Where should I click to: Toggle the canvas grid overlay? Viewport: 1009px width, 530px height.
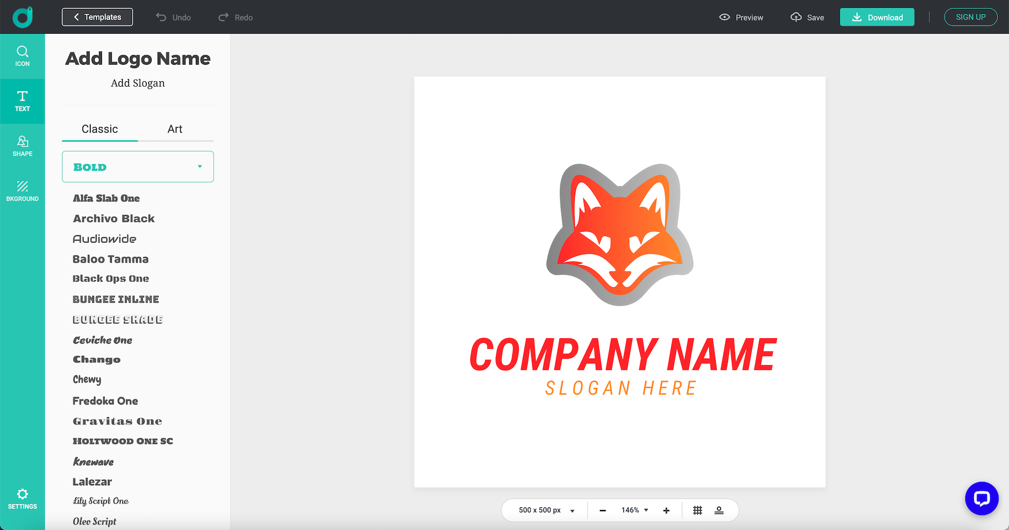(x=698, y=511)
